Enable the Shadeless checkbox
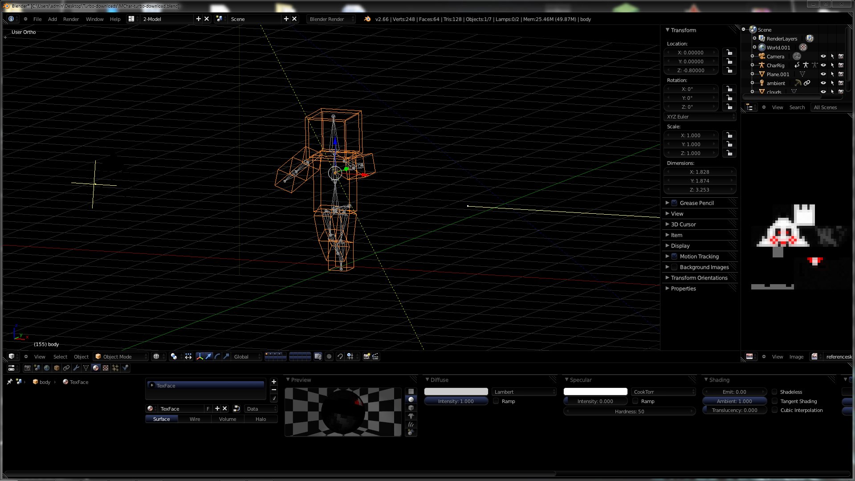Viewport: 855px width, 481px height. pos(774,392)
